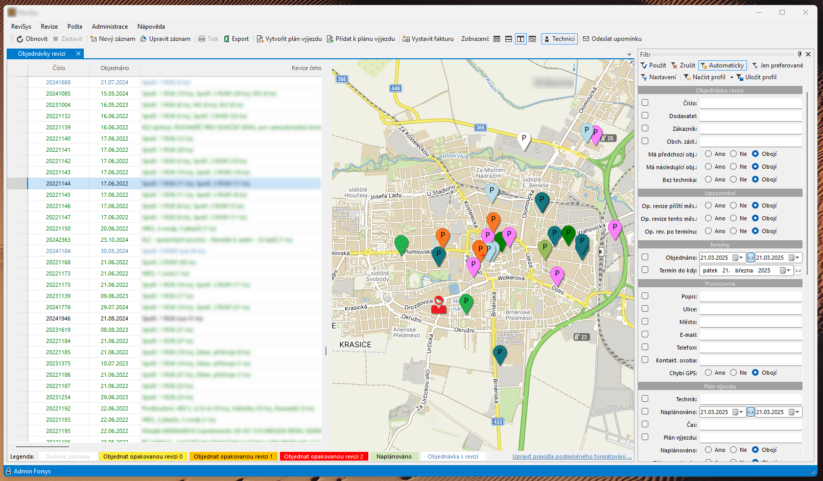Click into the Zákazník filter text field
The width and height of the screenshot is (823, 481).
click(x=750, y=129)
